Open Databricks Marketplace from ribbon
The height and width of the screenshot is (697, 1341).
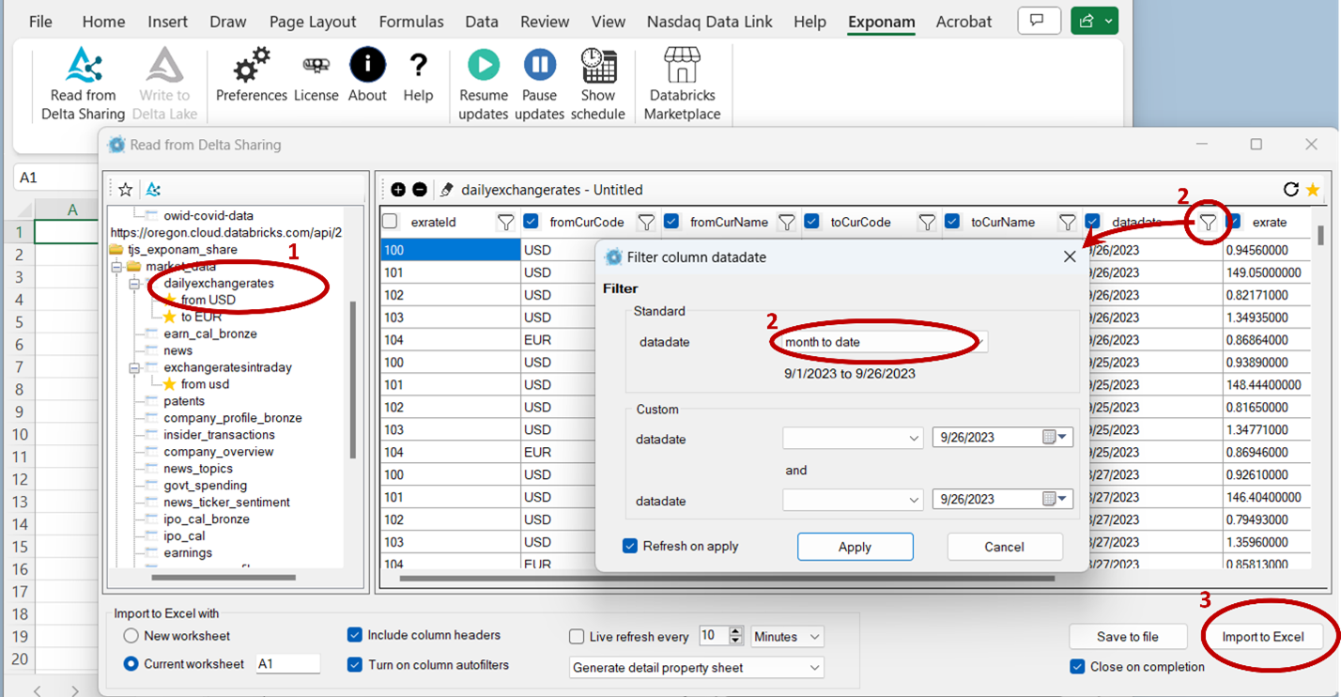click(x=682, y=67)
